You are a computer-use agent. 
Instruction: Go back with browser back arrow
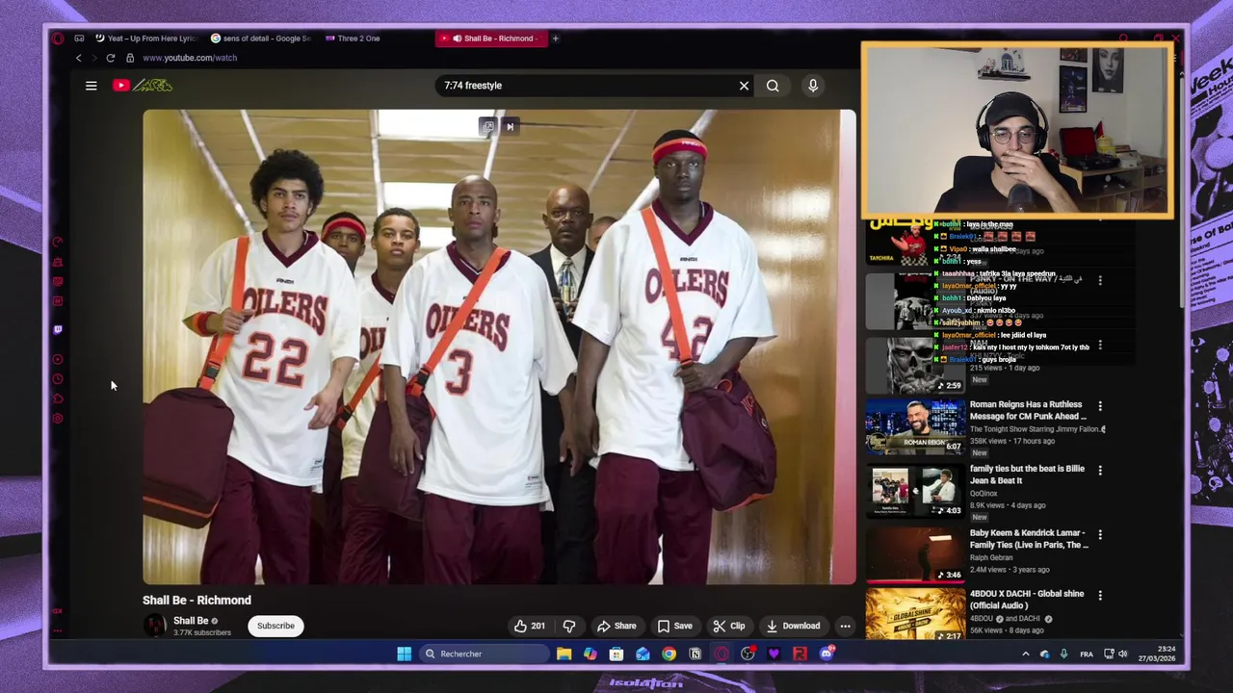point(79,58)
